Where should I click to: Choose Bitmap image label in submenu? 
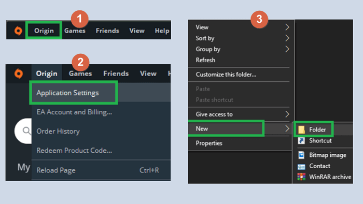pos(328,155)
